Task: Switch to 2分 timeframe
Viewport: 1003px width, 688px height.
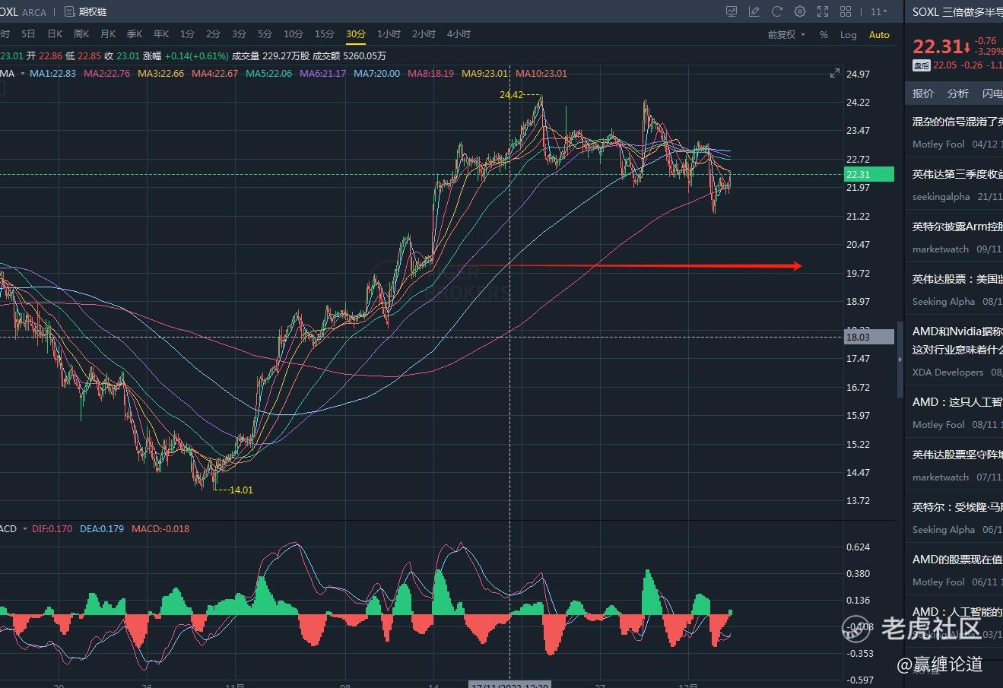Action: 213,34
